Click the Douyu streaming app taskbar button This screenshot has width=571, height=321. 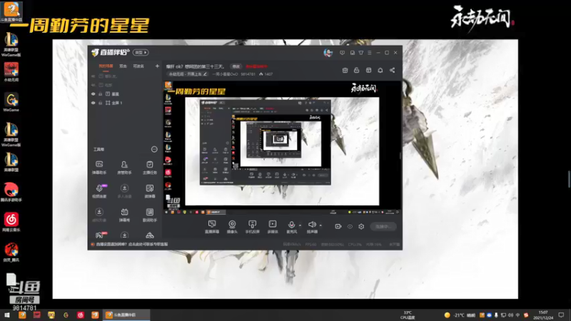point(126,315)
